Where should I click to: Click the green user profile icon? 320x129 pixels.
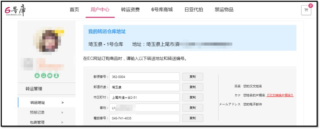tap(56, 76)
